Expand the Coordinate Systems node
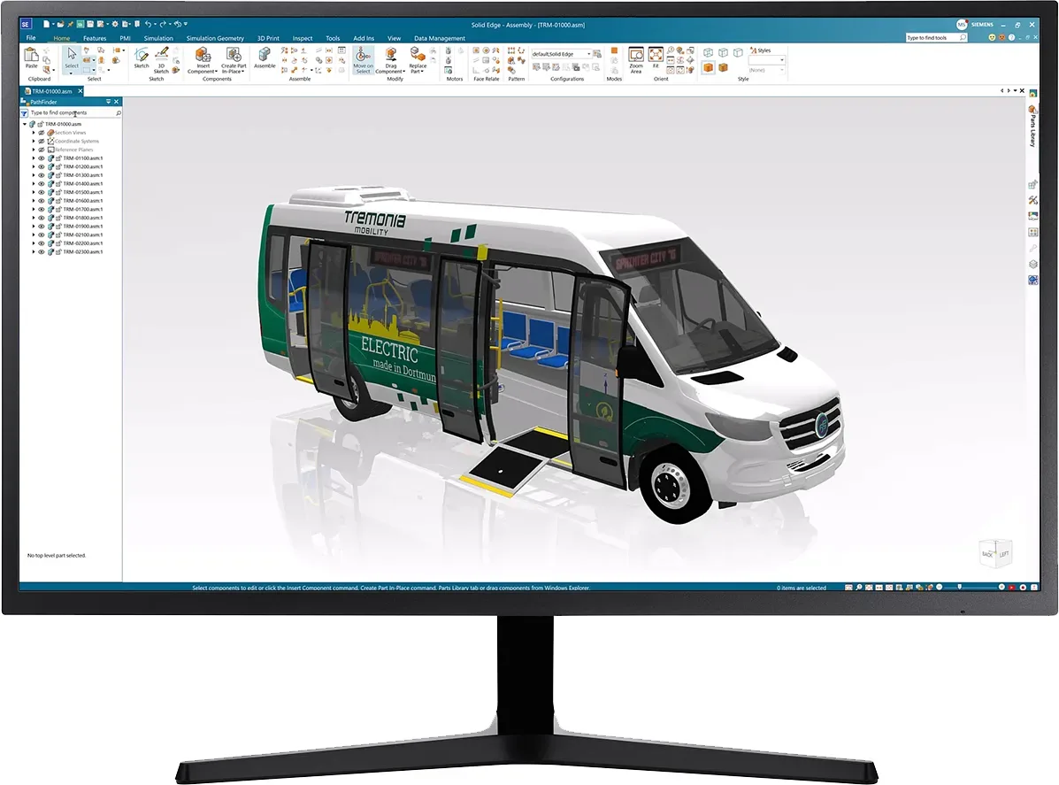 pos(33,142)
